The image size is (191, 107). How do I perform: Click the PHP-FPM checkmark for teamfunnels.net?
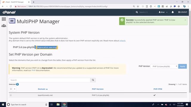[x=155, y=95]
